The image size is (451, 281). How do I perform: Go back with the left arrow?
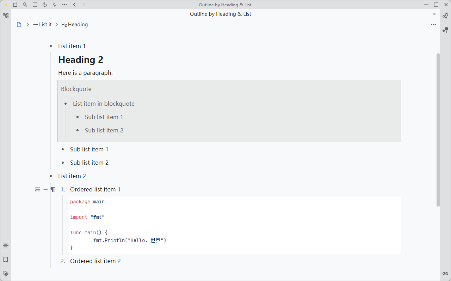click(x=74, y=5)
